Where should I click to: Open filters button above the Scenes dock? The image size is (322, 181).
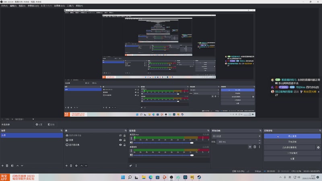[51, 124]
